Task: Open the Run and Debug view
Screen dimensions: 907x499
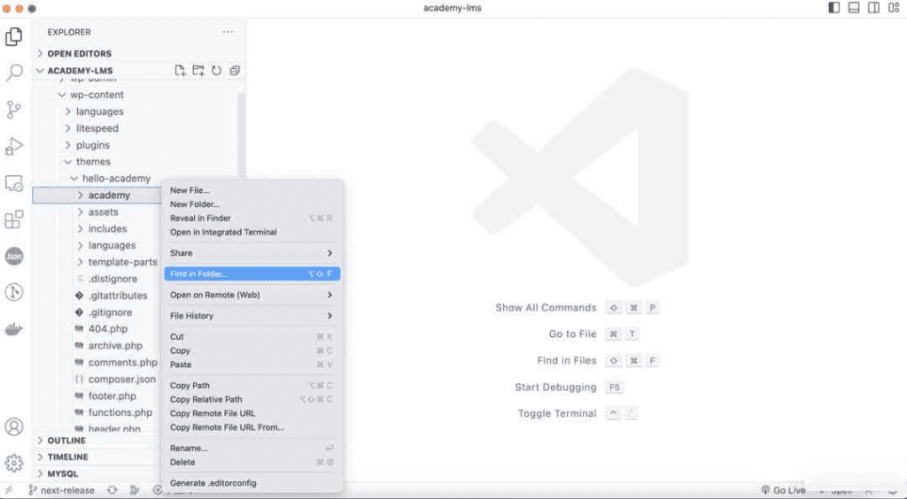Action: click(14, 146)
